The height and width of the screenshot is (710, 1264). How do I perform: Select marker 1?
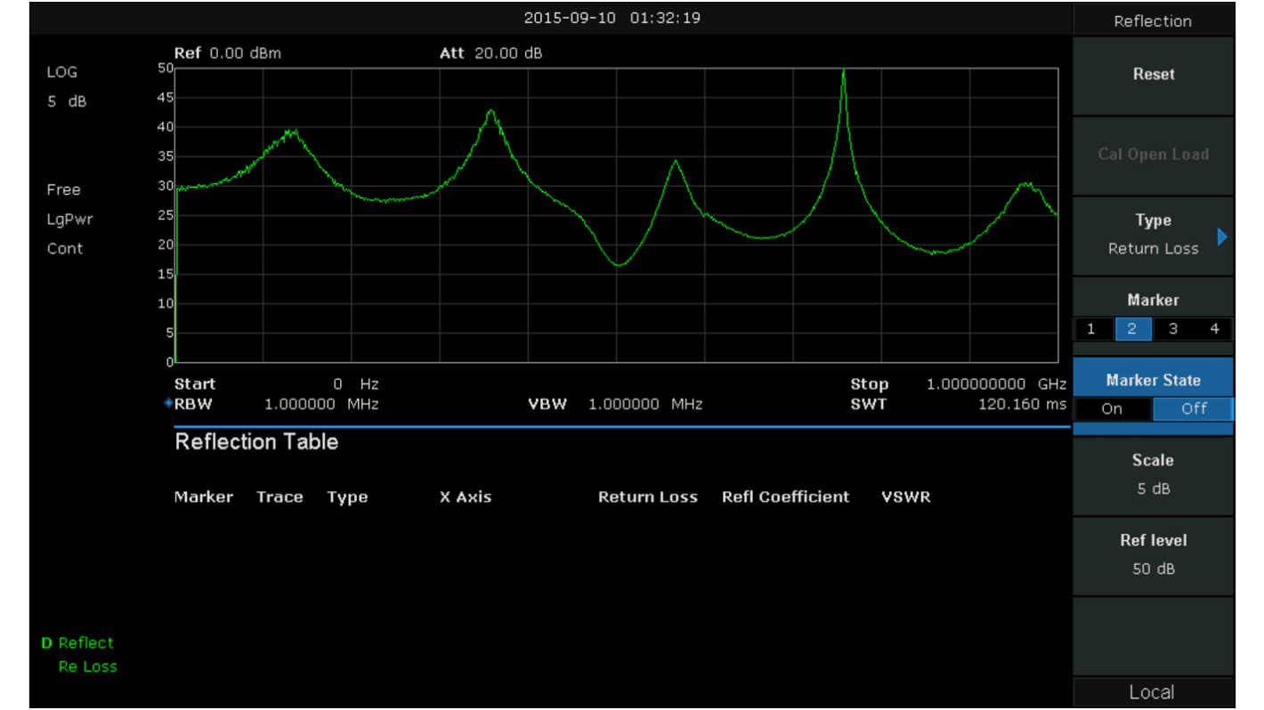[1091, 329]
